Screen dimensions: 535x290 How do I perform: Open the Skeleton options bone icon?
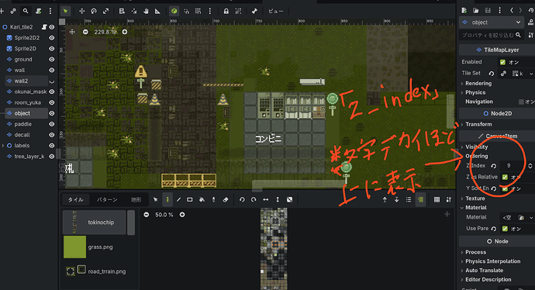tap(254, 12)
